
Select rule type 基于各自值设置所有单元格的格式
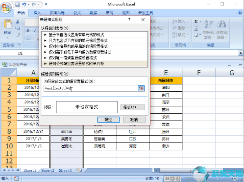95,35
